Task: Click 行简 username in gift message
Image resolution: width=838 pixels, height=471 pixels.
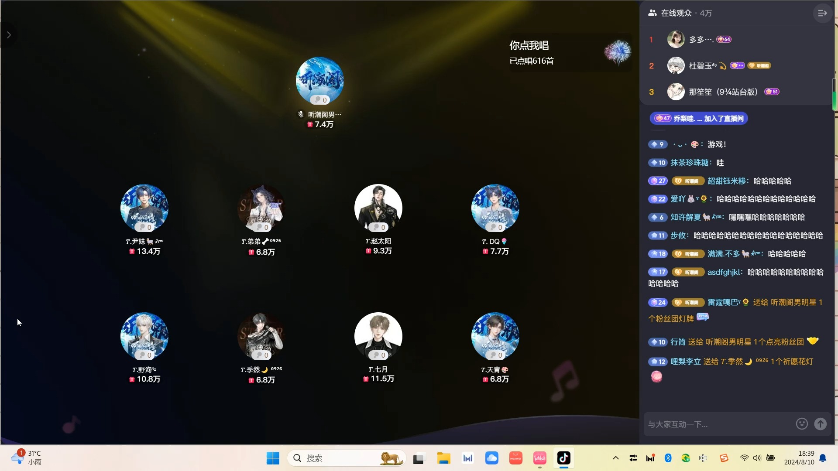Action: click(x=678, y=342)
